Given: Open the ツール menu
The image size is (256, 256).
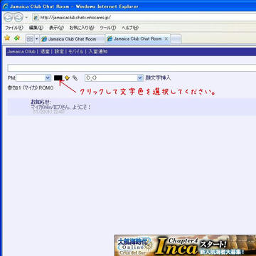Looking at the screenshot, I should pos(108,28).
